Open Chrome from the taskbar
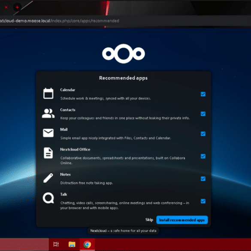The height and width of the screenshot is (251, 251). 87,245
